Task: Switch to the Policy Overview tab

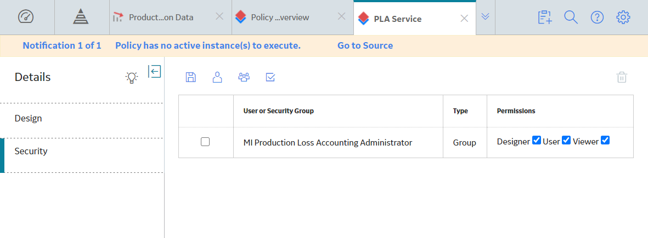Action: (x=280, y=18)
